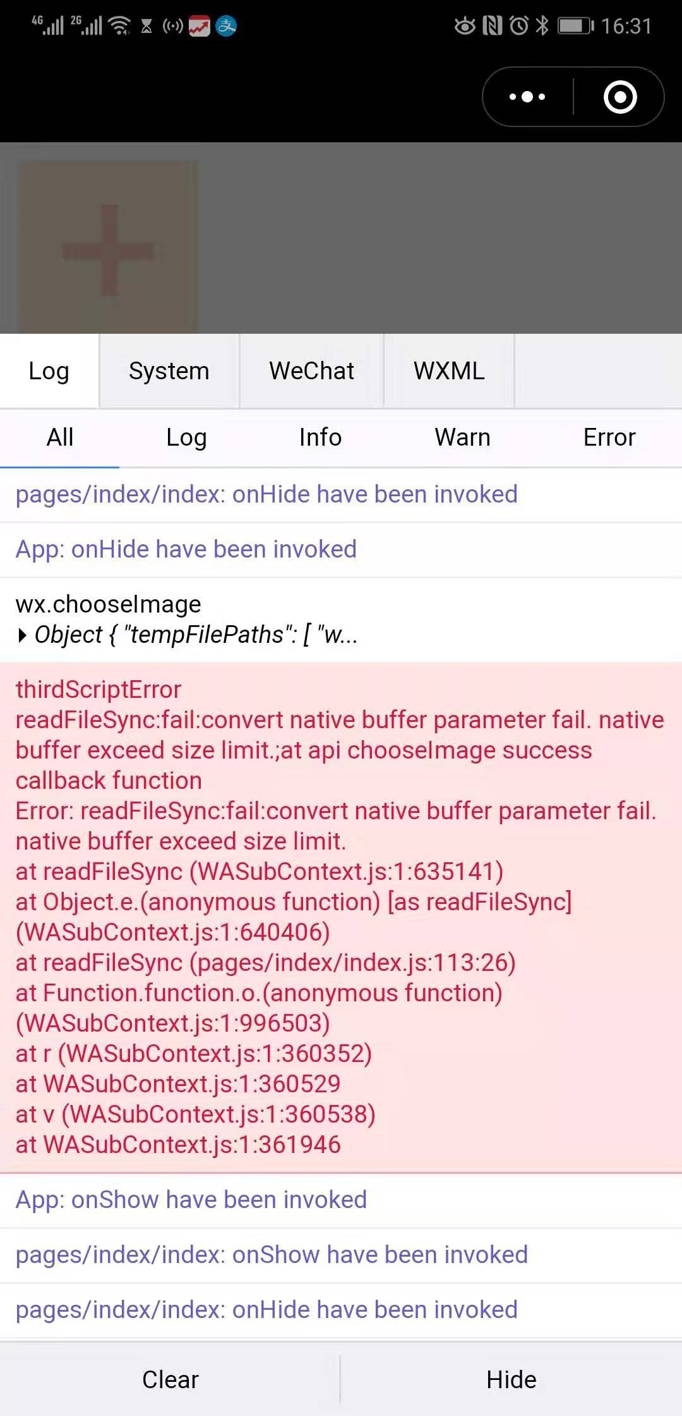Tap the Wi-Fi status bar icon

coord(119,26)
